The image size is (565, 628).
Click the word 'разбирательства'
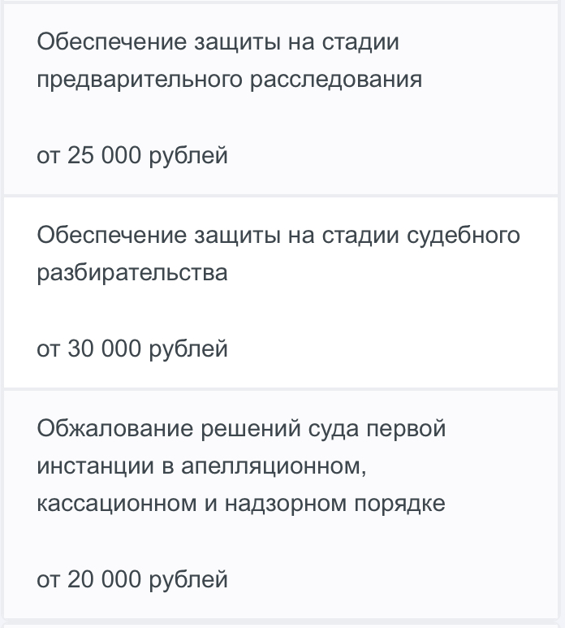(x=132, y=274)
